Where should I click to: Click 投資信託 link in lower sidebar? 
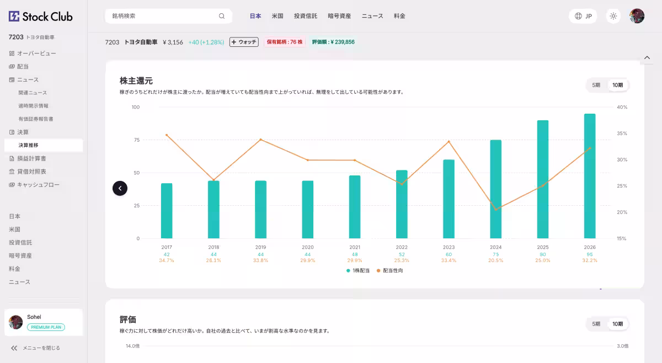pyautogui.click(x=20, y=243)
